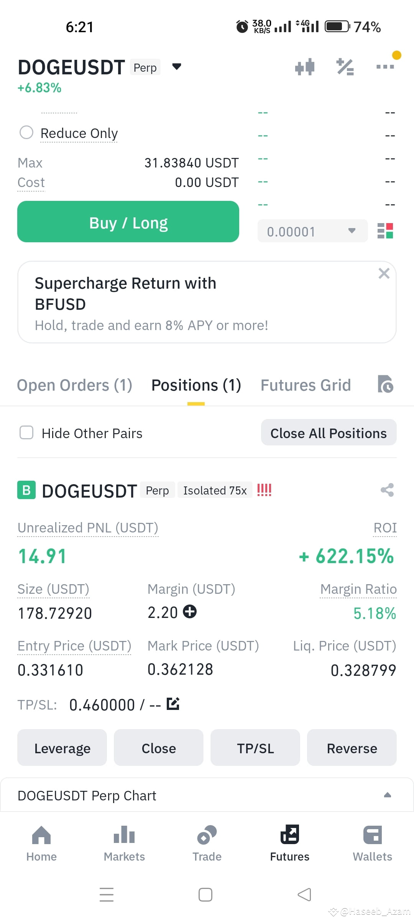Tap the Buy / Long button

click(x=128, y=222)
